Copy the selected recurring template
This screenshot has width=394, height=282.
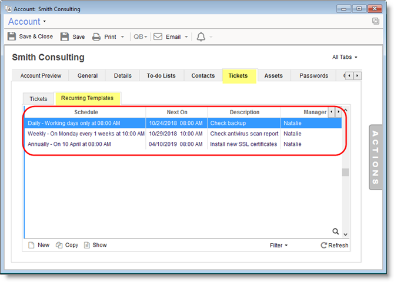point(66,245)
